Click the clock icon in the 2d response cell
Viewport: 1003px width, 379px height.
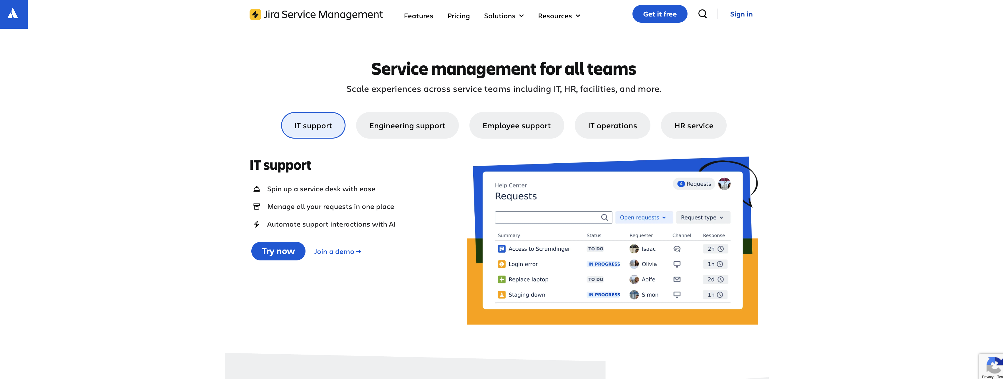pos(720,279)
